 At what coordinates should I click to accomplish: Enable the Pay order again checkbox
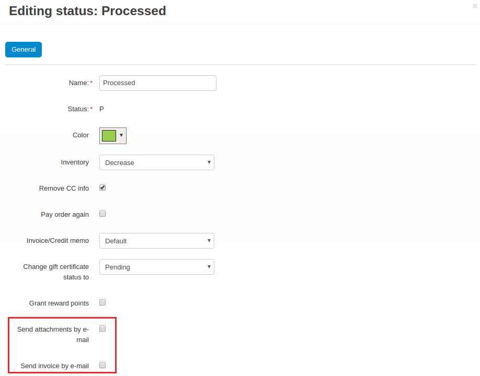click(x=102, y=214)
